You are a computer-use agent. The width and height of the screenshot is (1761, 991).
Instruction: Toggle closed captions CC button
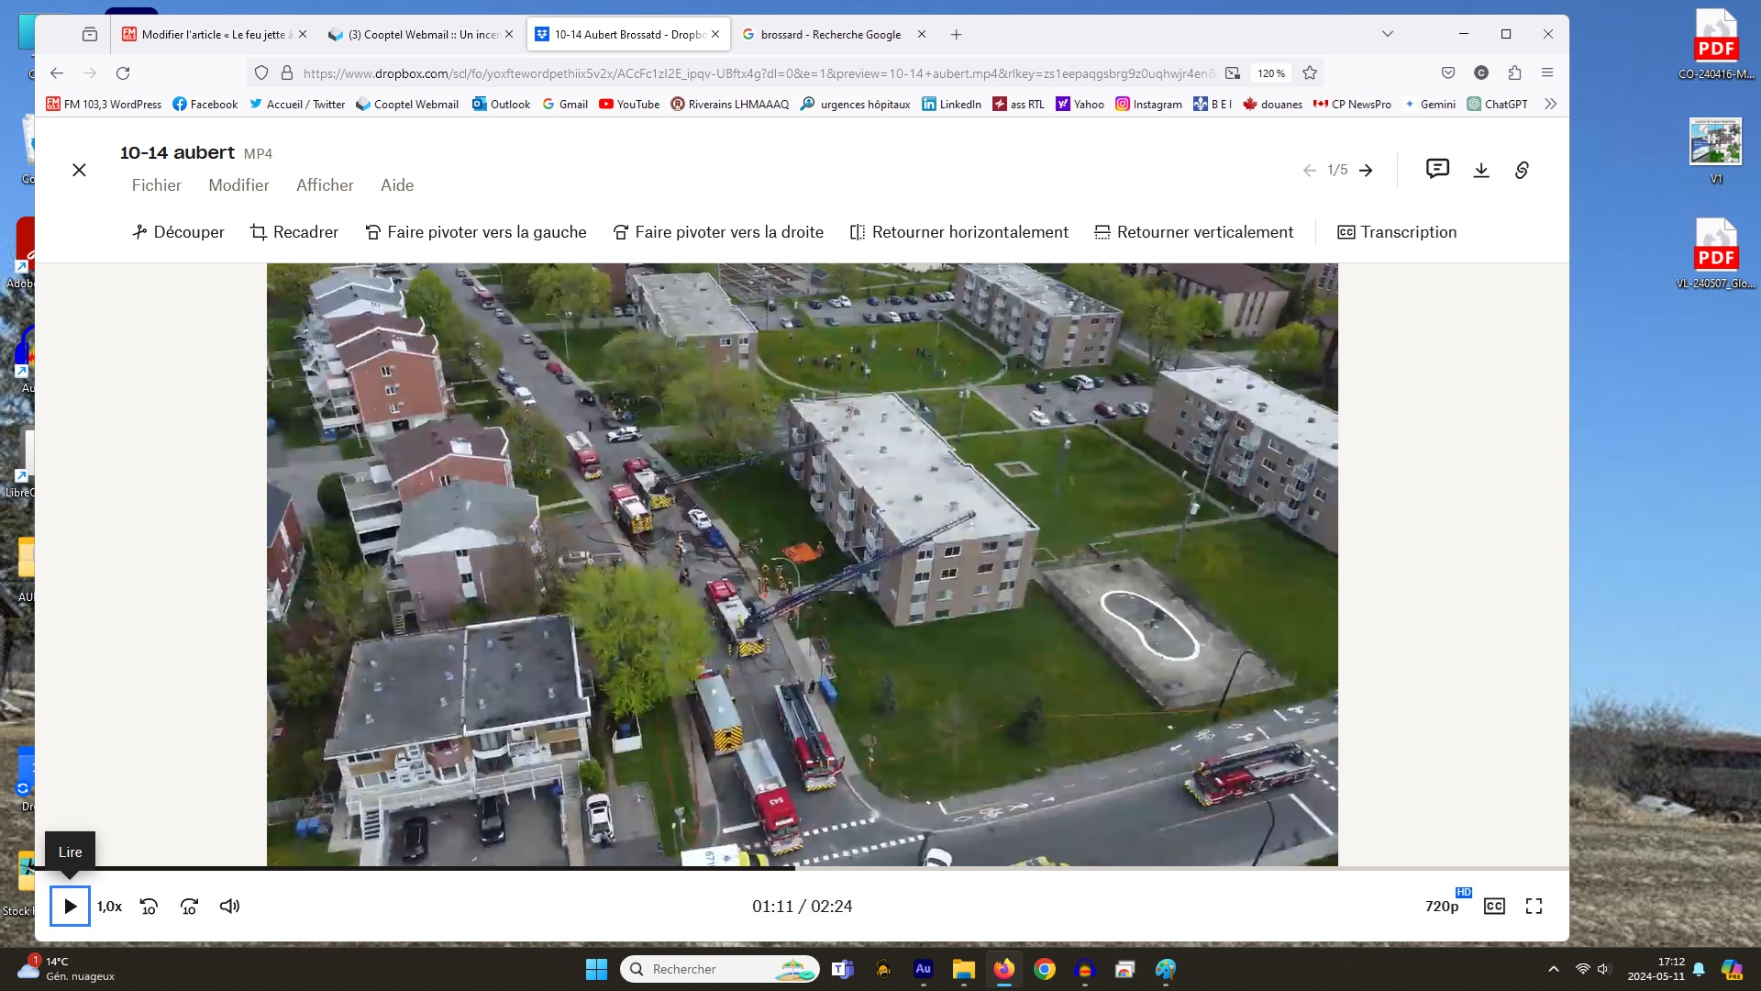click(1494, 907)
